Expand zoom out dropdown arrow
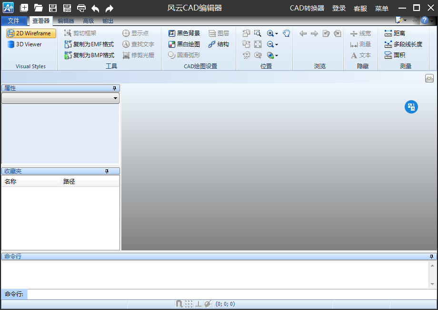Viewport: 438px width, 310px height. pyautogui.click(x=277, y=44)
